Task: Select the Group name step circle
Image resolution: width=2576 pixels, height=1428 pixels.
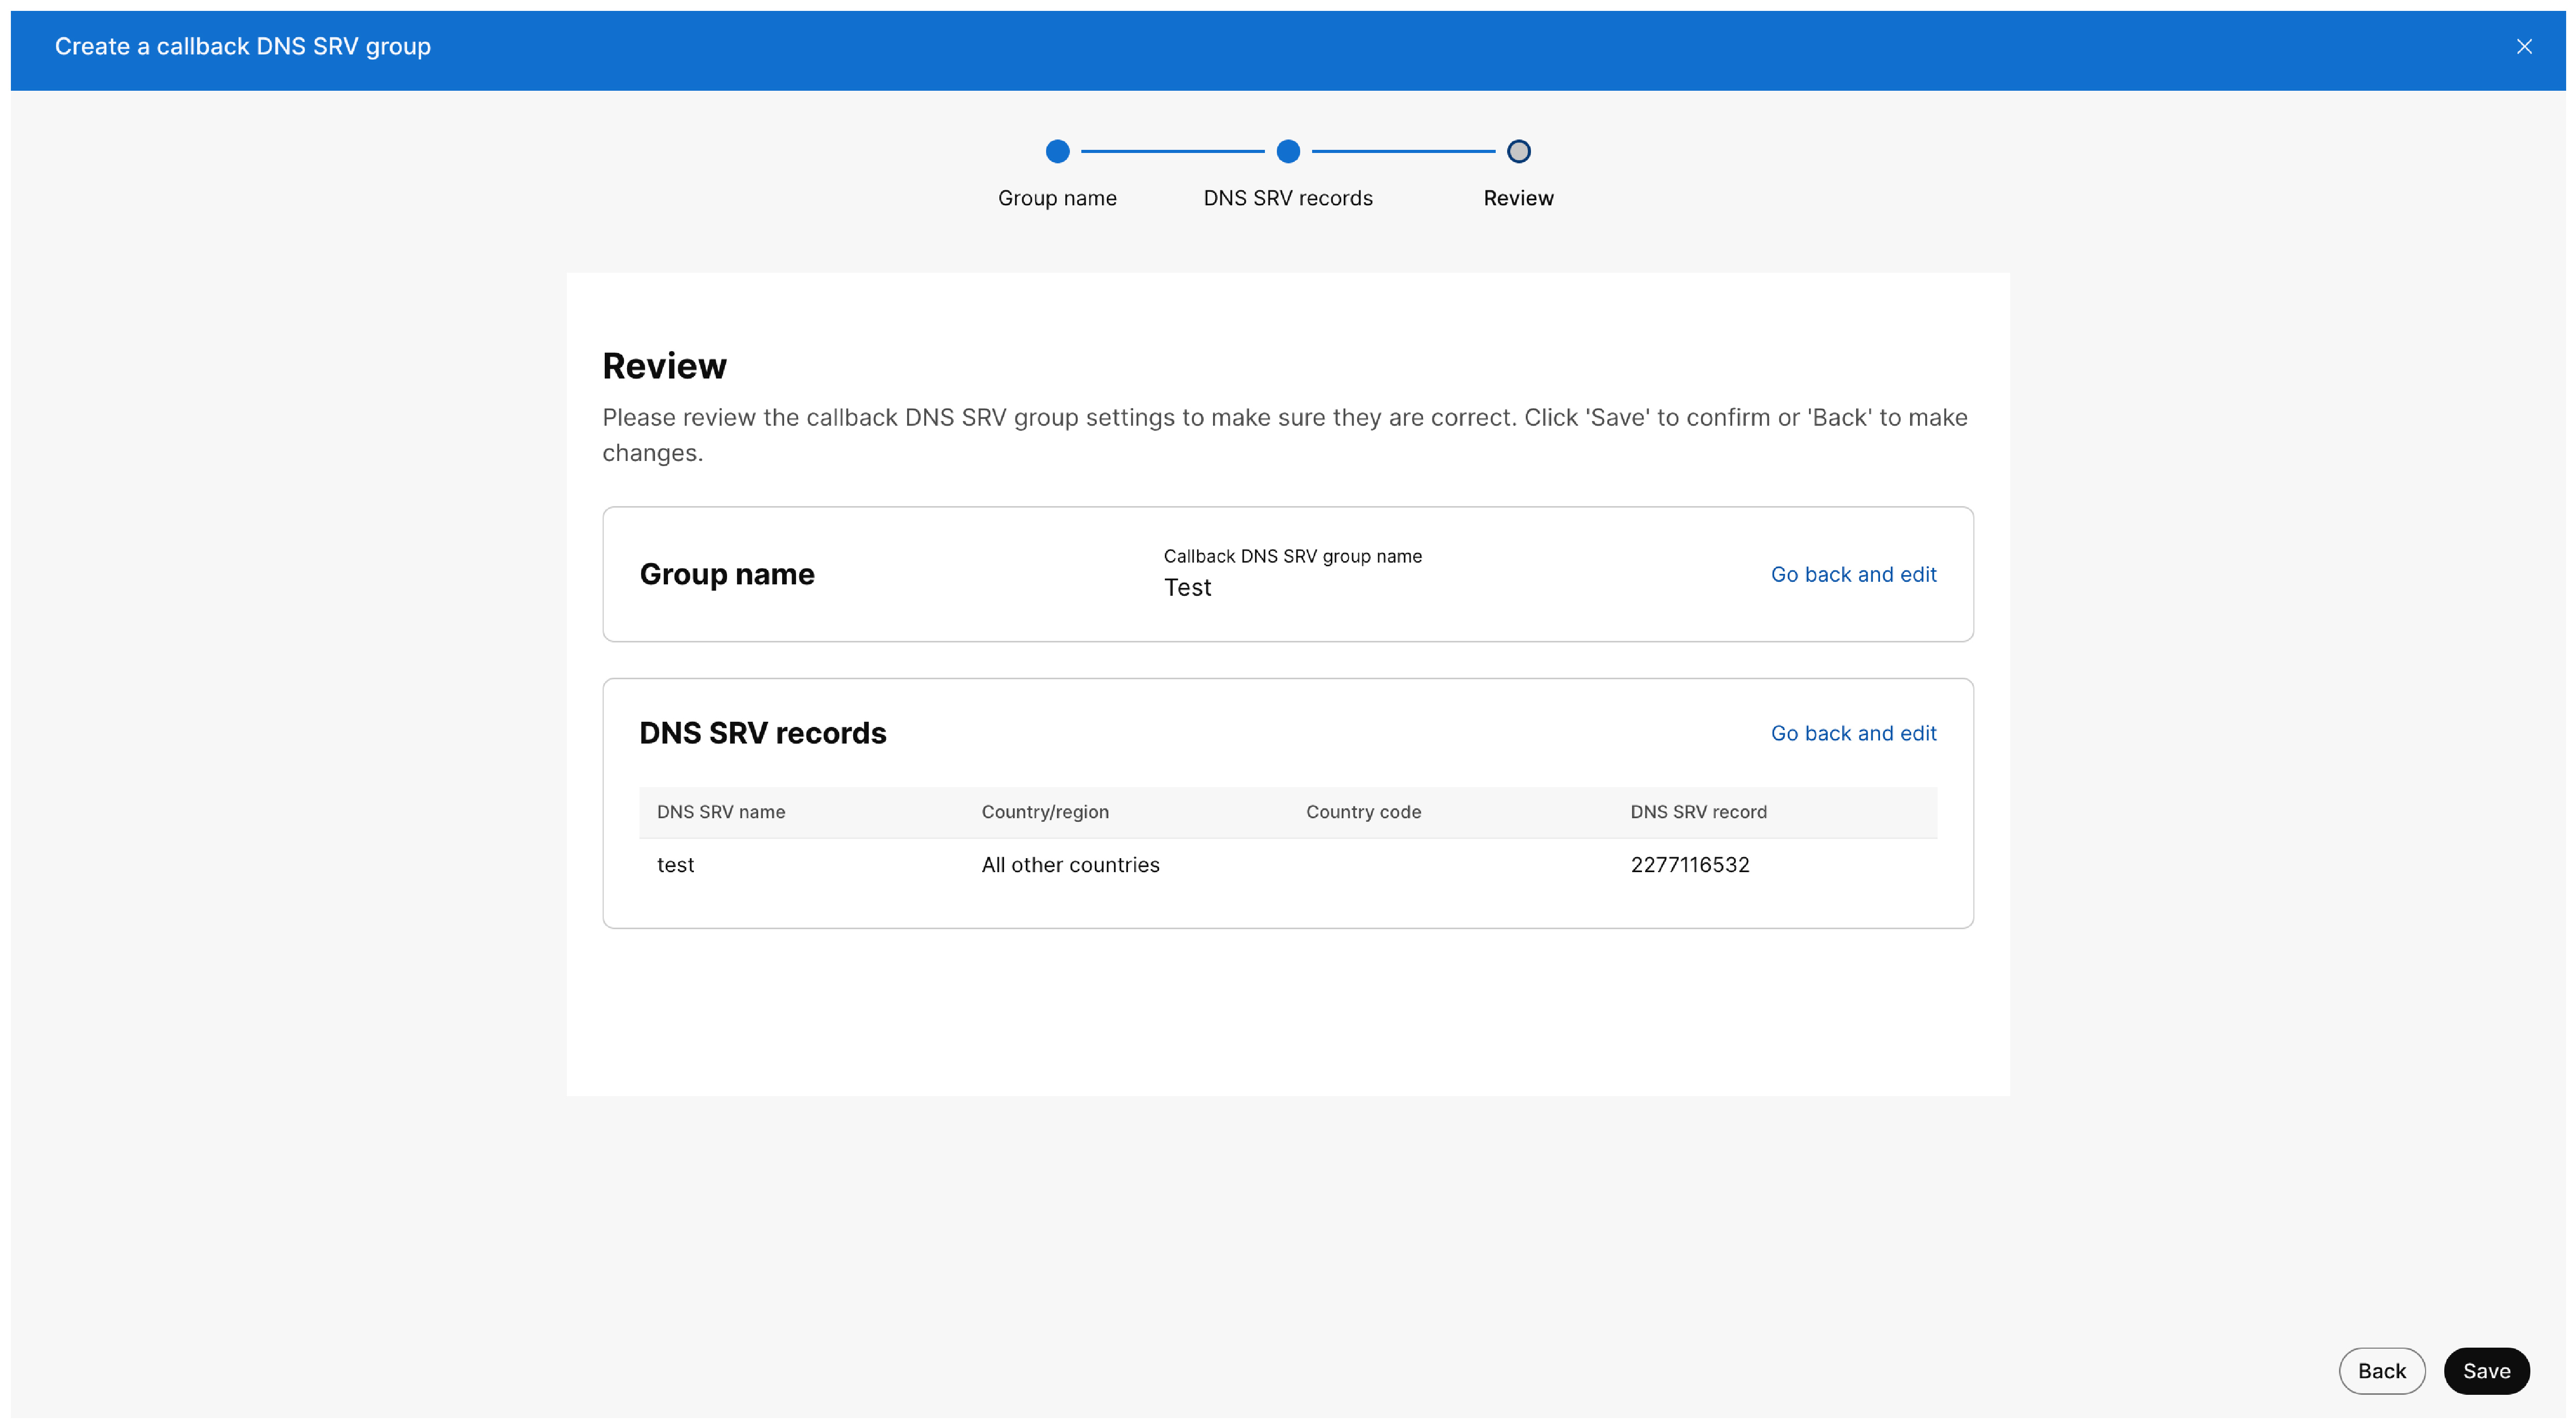Action: tap(1057, 151)
